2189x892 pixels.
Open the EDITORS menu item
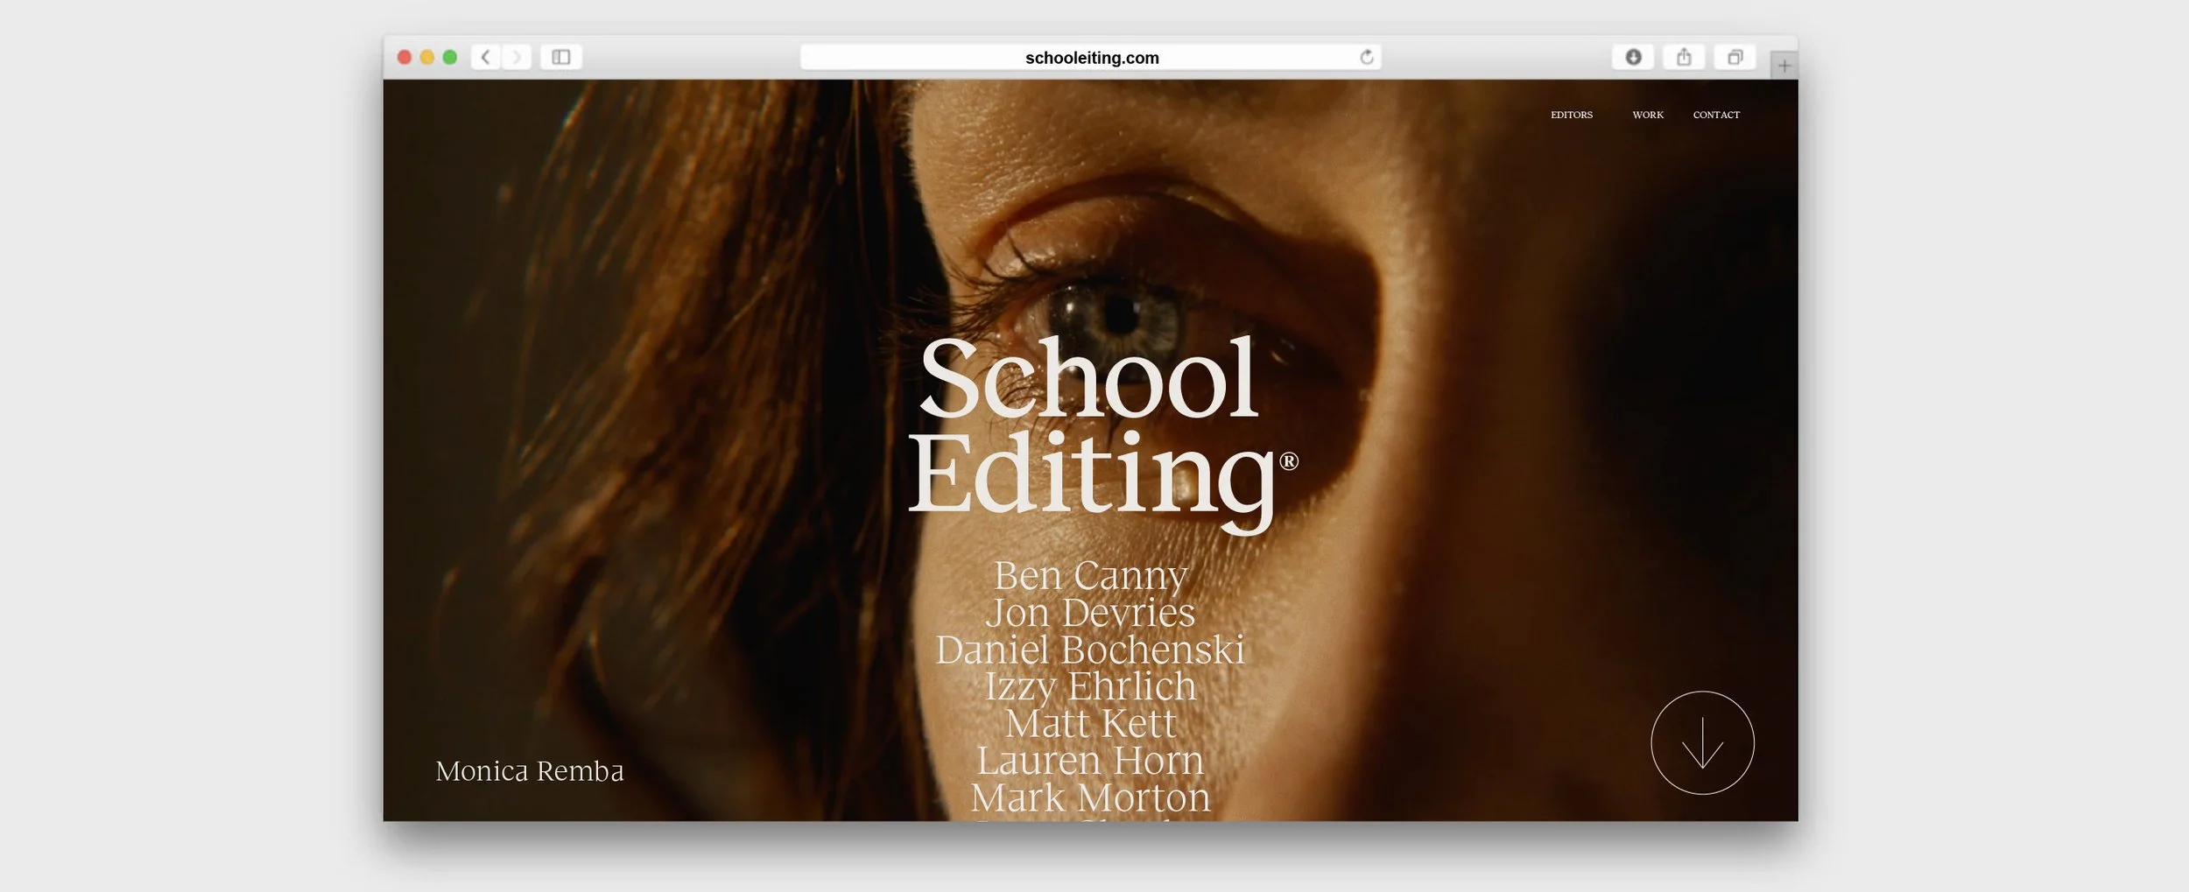click(x=1572, y=115)
